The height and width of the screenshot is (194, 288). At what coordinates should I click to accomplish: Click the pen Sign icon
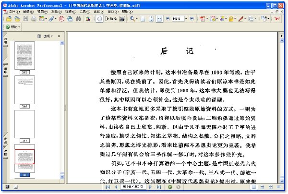[241, 19]
